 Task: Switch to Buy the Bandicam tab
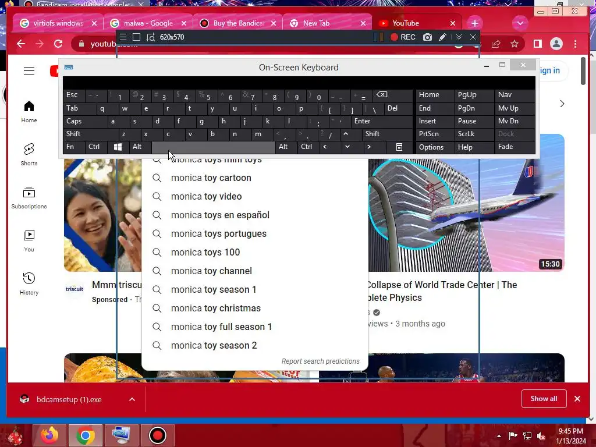[x=237, y=23]
